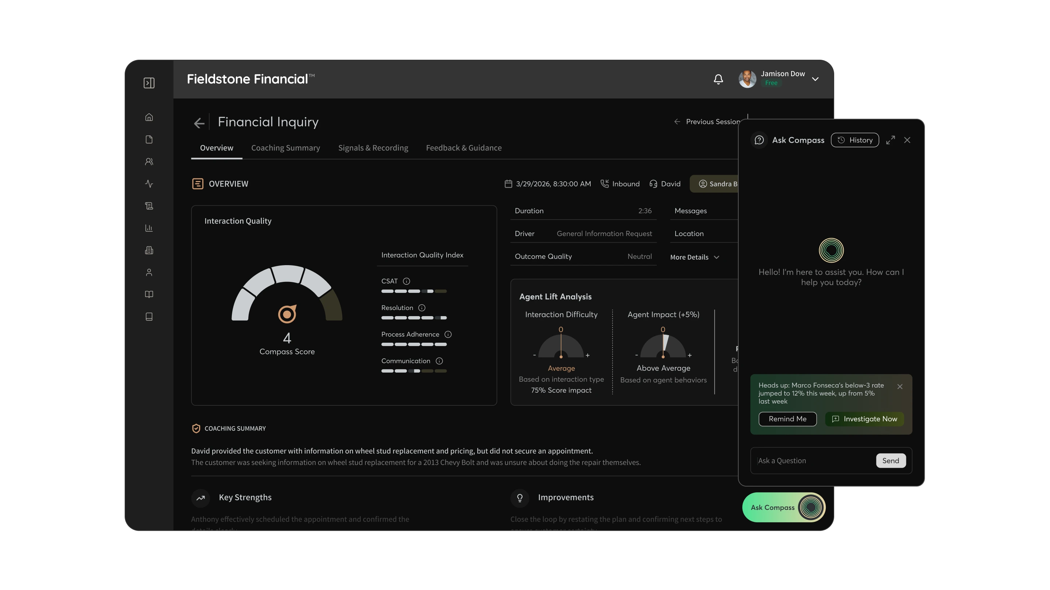Click Jamison Dow profile avatar

[747, 79]
